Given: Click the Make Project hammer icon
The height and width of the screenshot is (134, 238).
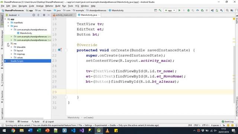Looking at the screenshot, I should tap(160, 10).
